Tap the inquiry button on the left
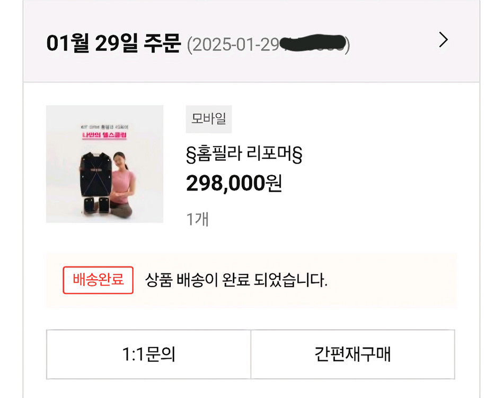The height and width of the screenshot is (398, 503). [147, 354]
